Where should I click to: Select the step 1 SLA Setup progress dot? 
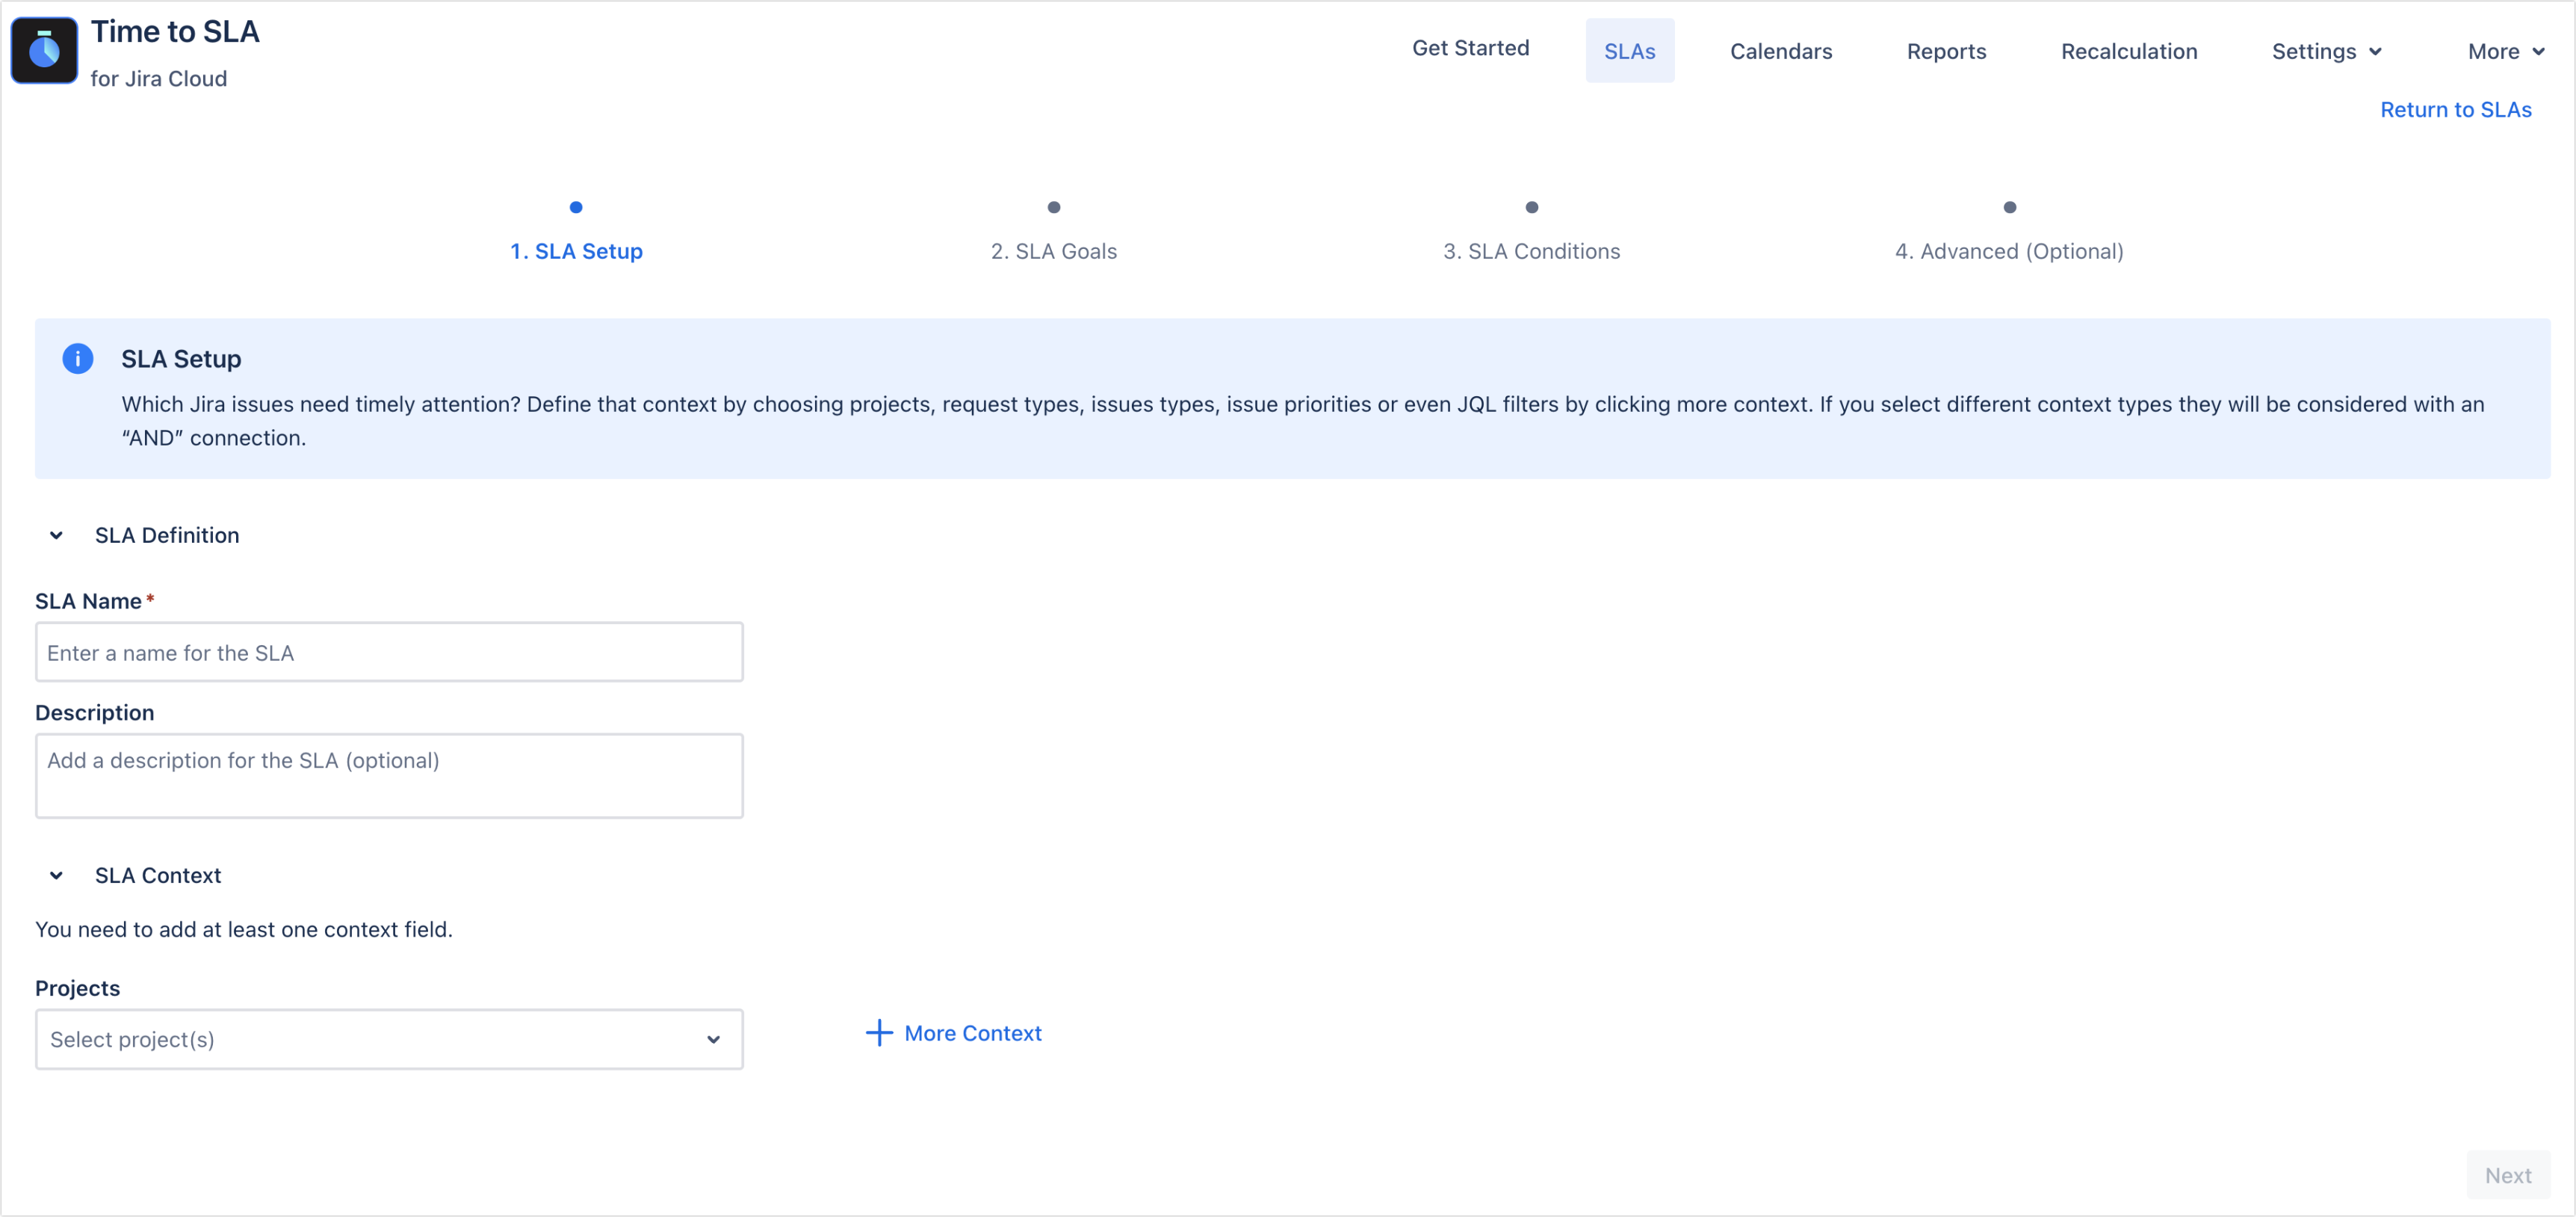click(576, 208)
